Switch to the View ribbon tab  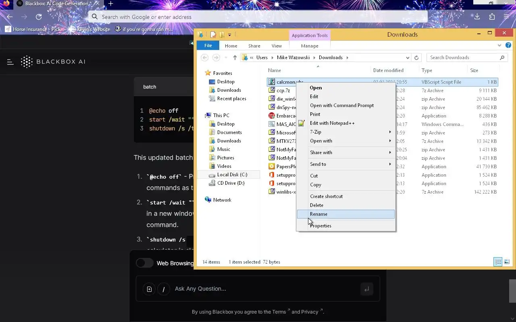277,46
